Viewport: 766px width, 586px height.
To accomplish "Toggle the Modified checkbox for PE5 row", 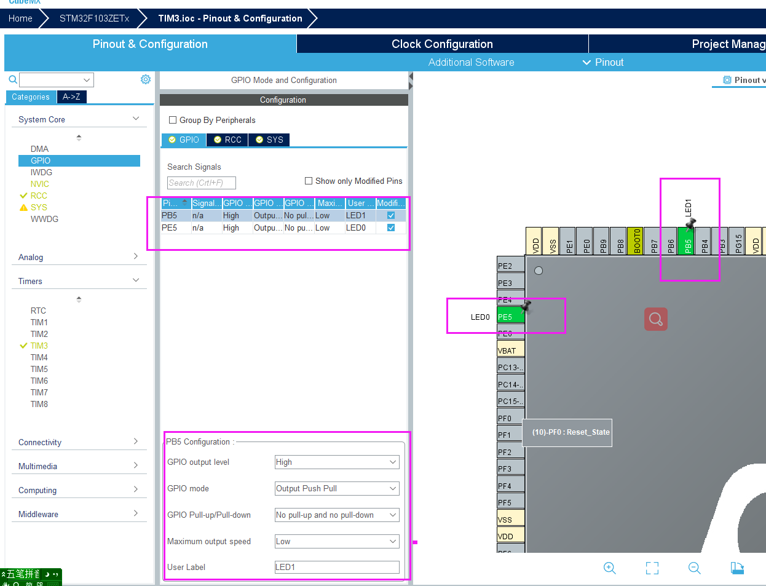I will [x=391, y=228].
